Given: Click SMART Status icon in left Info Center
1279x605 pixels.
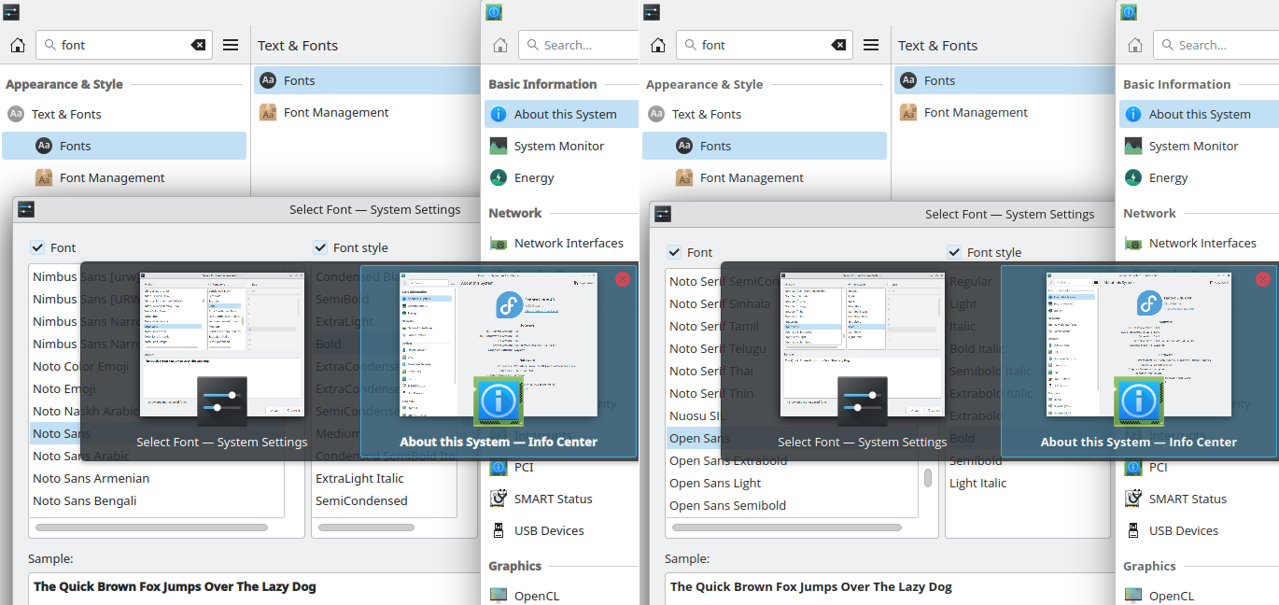Looking at the screenshot, I should 499,499.
